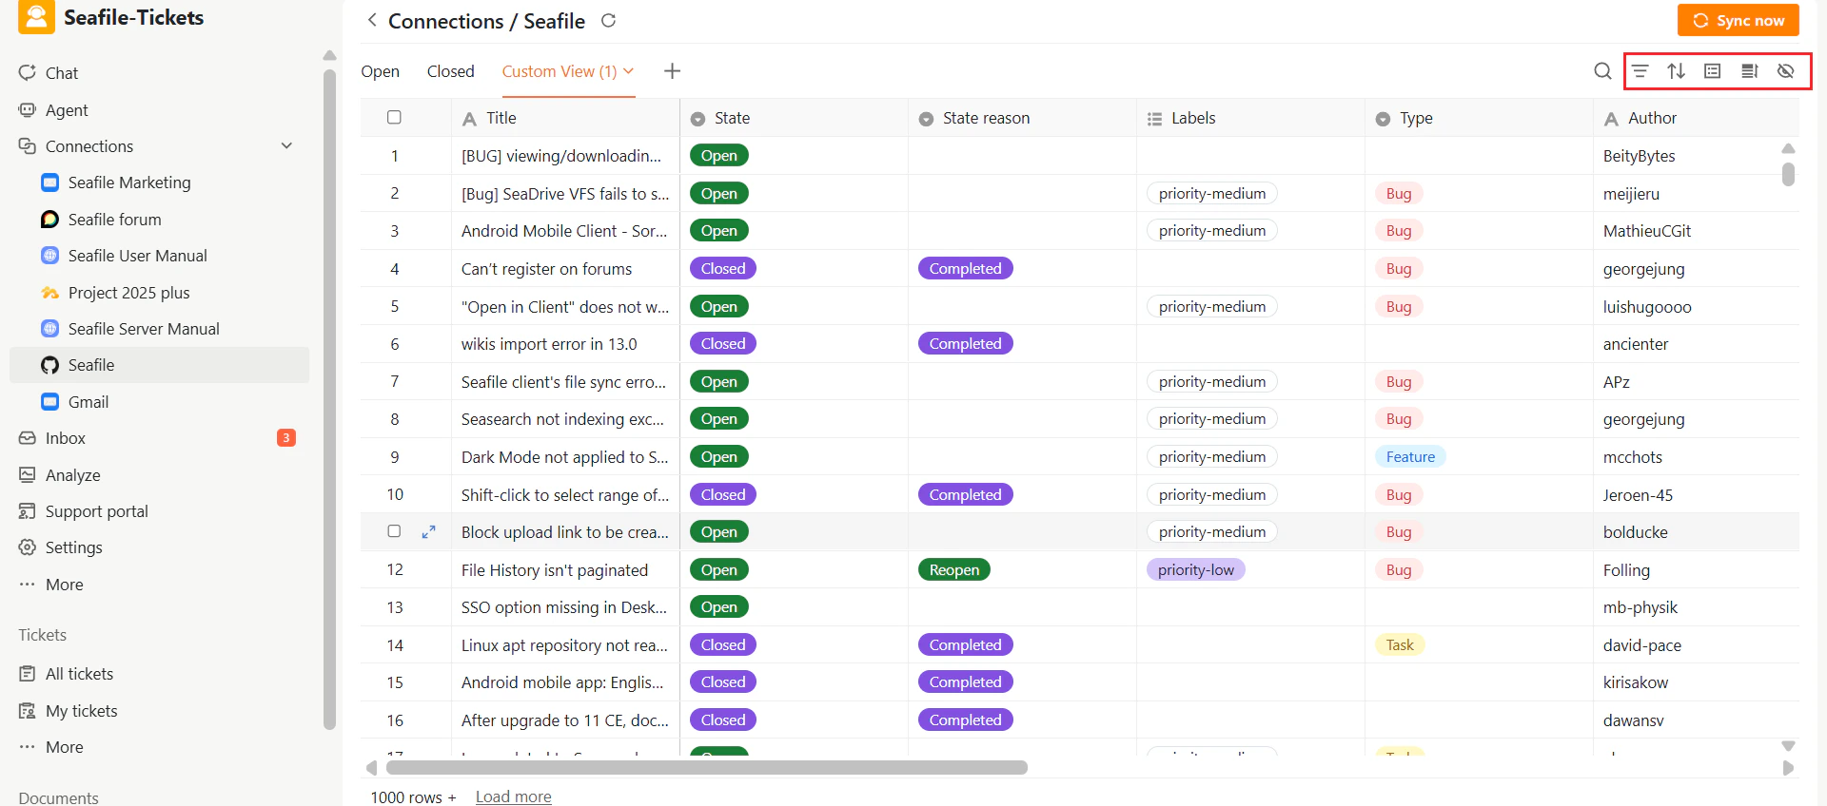Click the table scroll-left arrow
Viewport: 1827px width, 806px height.
[x=371, y=767]
